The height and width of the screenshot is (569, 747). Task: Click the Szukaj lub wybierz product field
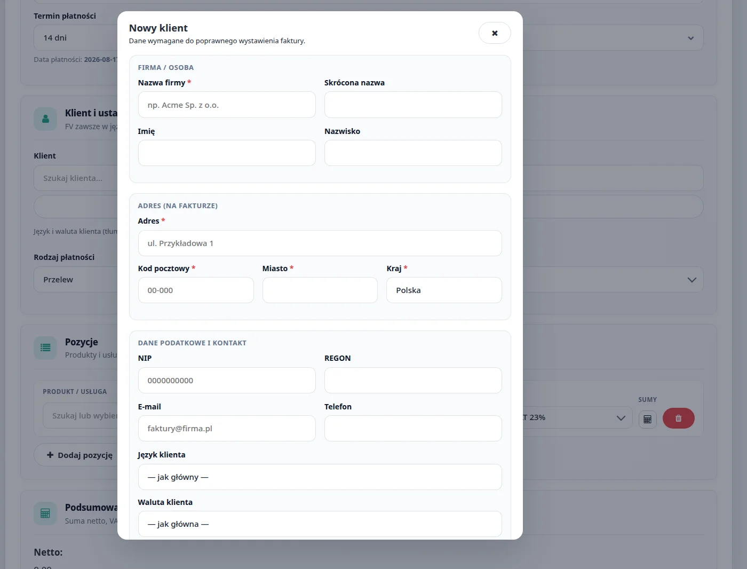pyautogui.click(x=80, y=416)
